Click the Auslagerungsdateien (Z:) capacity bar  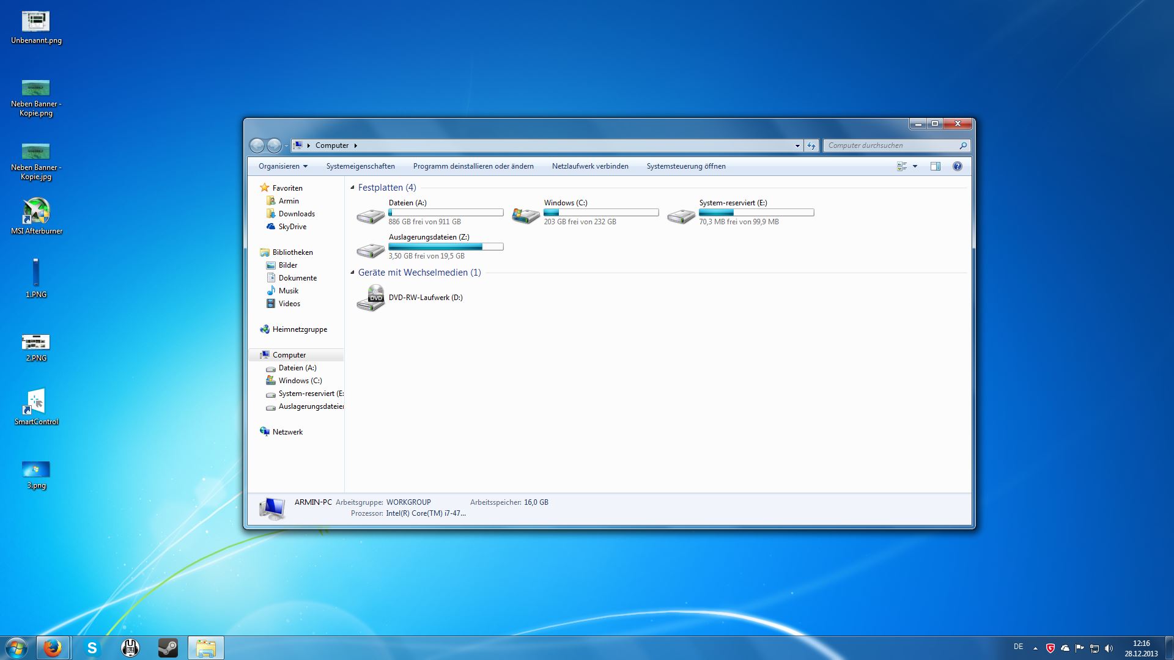tap(446, 247)
